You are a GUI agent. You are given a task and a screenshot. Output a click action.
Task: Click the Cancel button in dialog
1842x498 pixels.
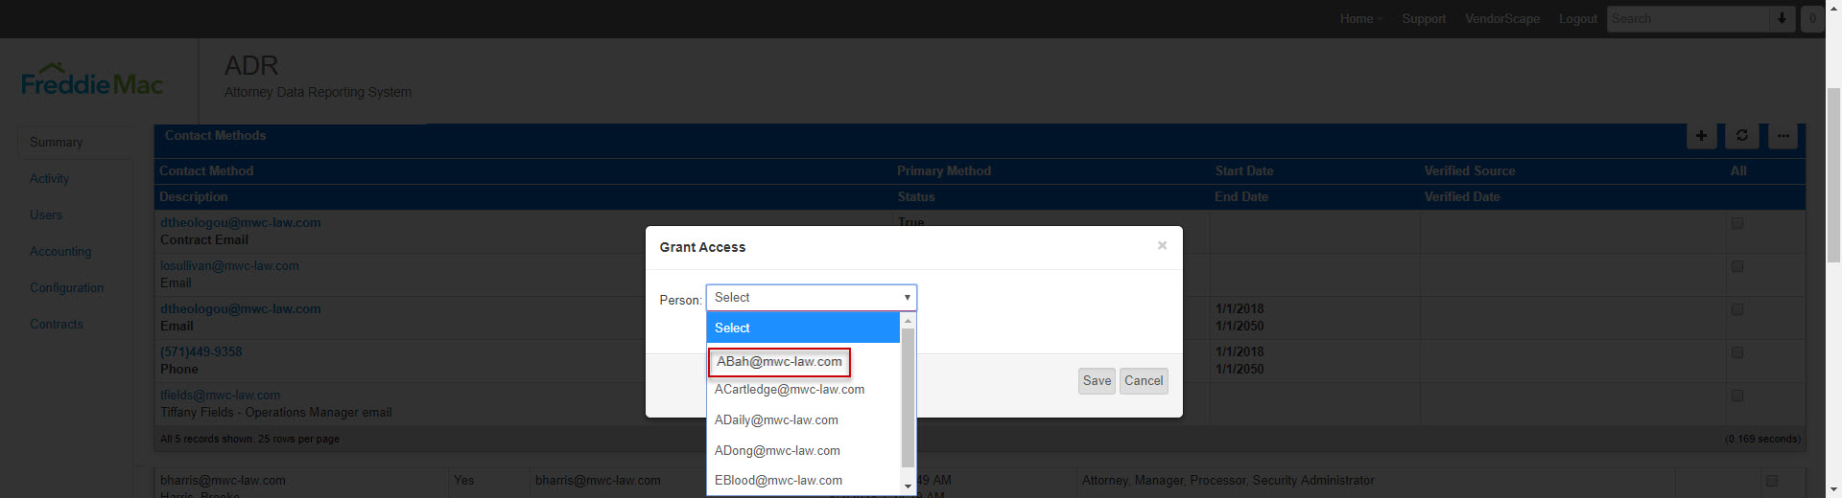1144,381
